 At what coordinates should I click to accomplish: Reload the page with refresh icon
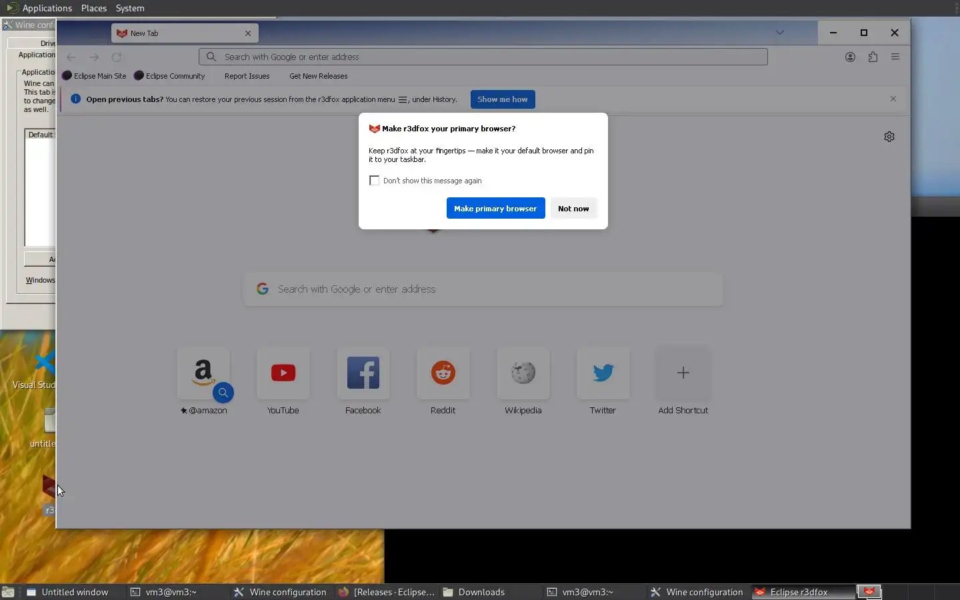point(117,57)
